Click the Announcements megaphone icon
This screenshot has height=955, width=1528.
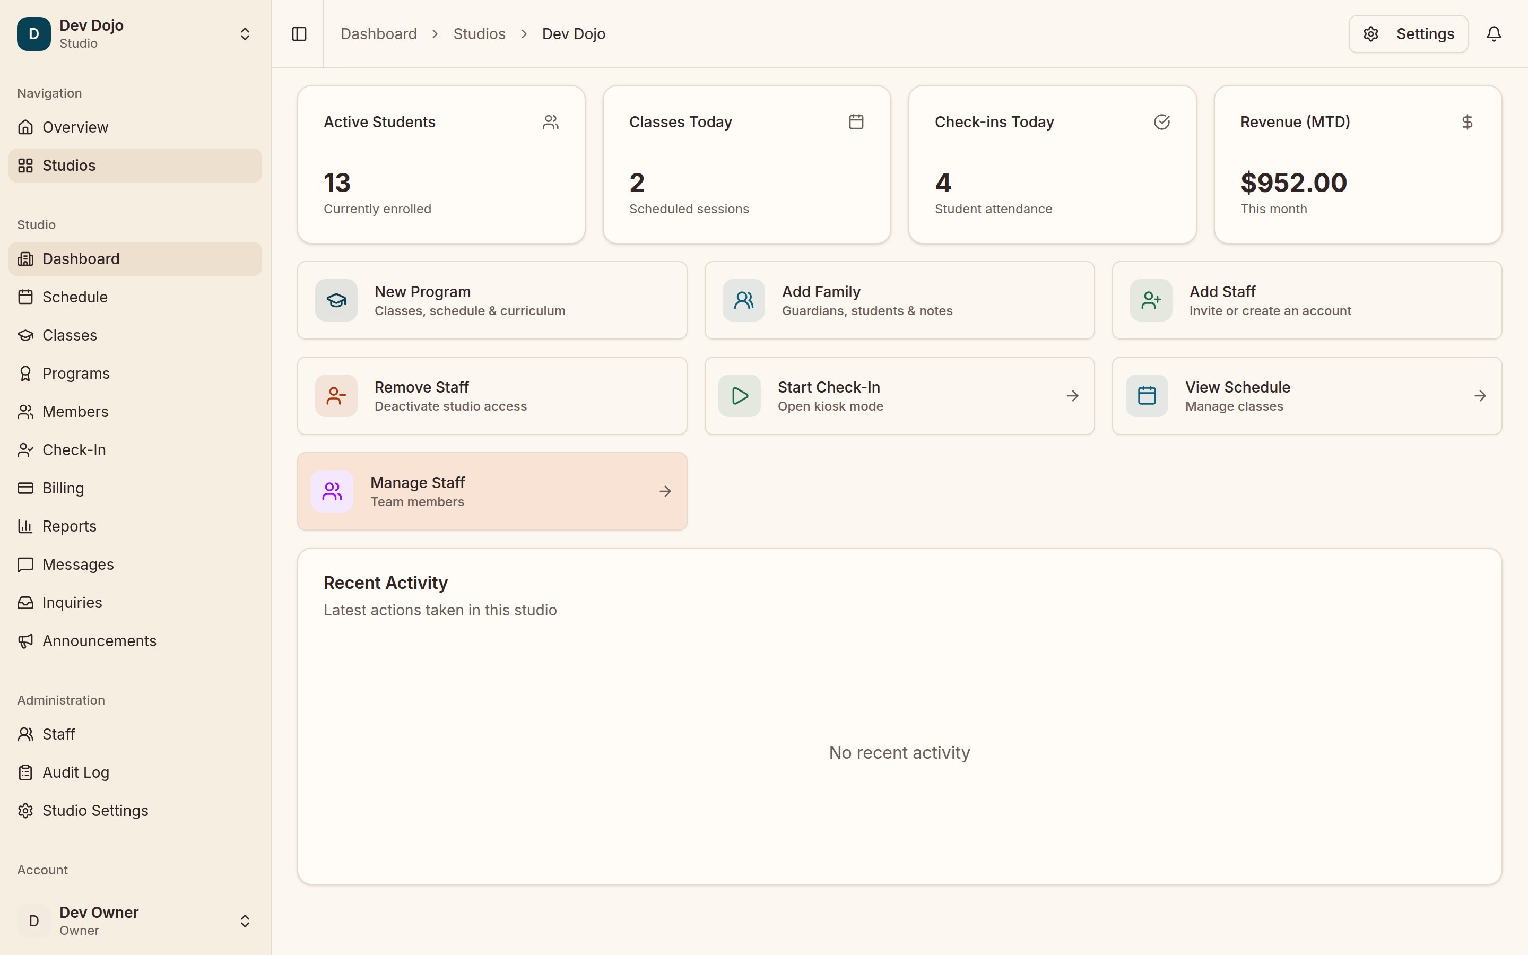coord(25,641)
